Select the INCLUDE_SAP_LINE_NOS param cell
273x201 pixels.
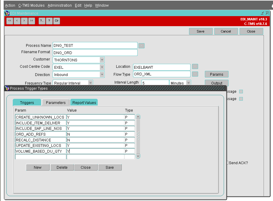point(40,128)
